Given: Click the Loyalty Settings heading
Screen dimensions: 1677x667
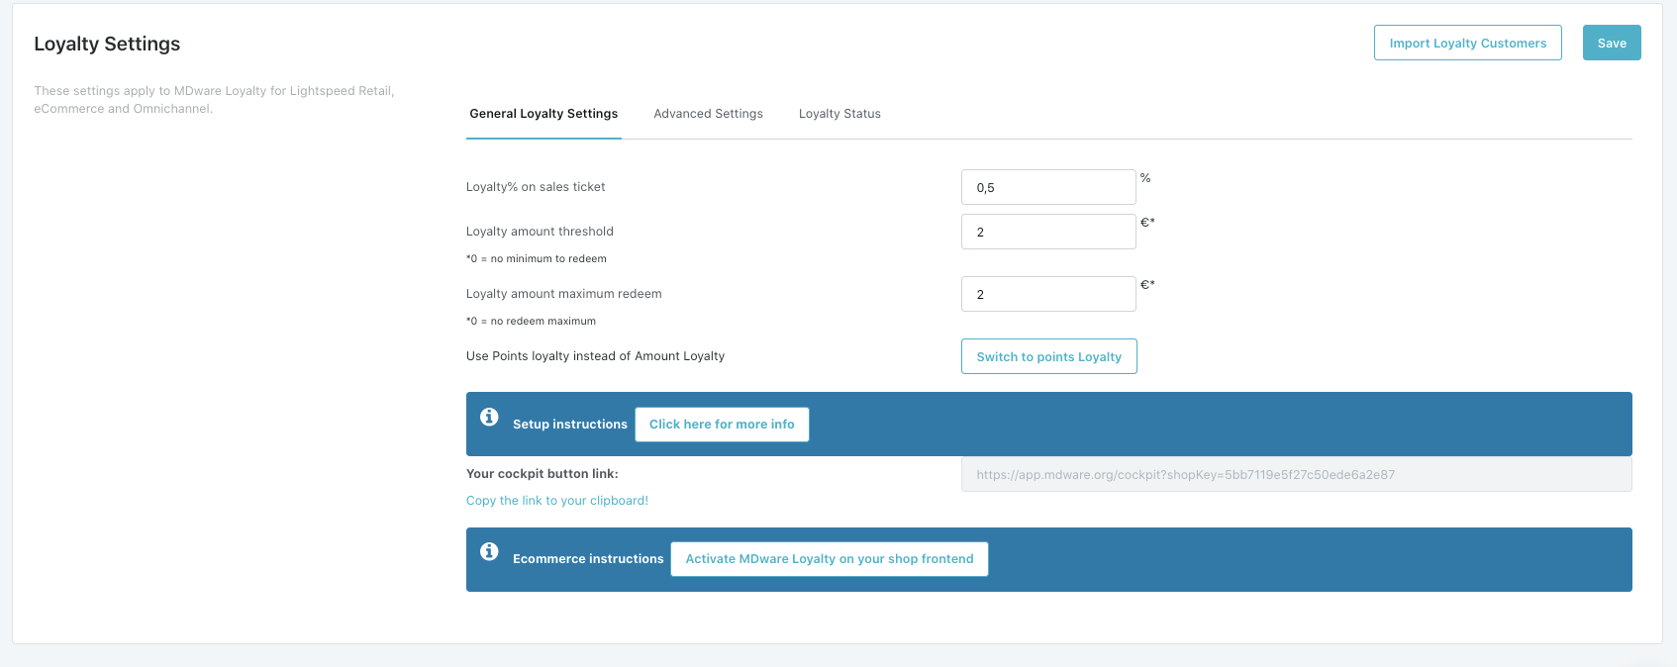Looking at the screenshot, I should pos(107,44).
